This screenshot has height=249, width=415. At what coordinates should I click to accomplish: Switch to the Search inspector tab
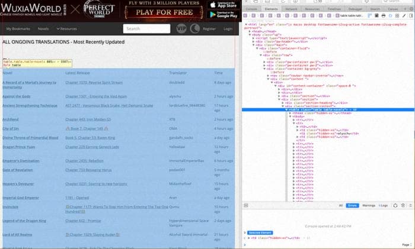click(375, 9)
